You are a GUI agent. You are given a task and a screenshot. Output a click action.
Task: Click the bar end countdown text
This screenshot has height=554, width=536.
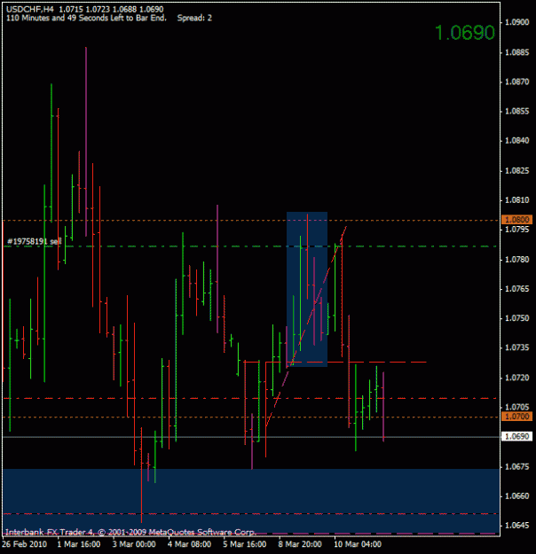(86, 18)
